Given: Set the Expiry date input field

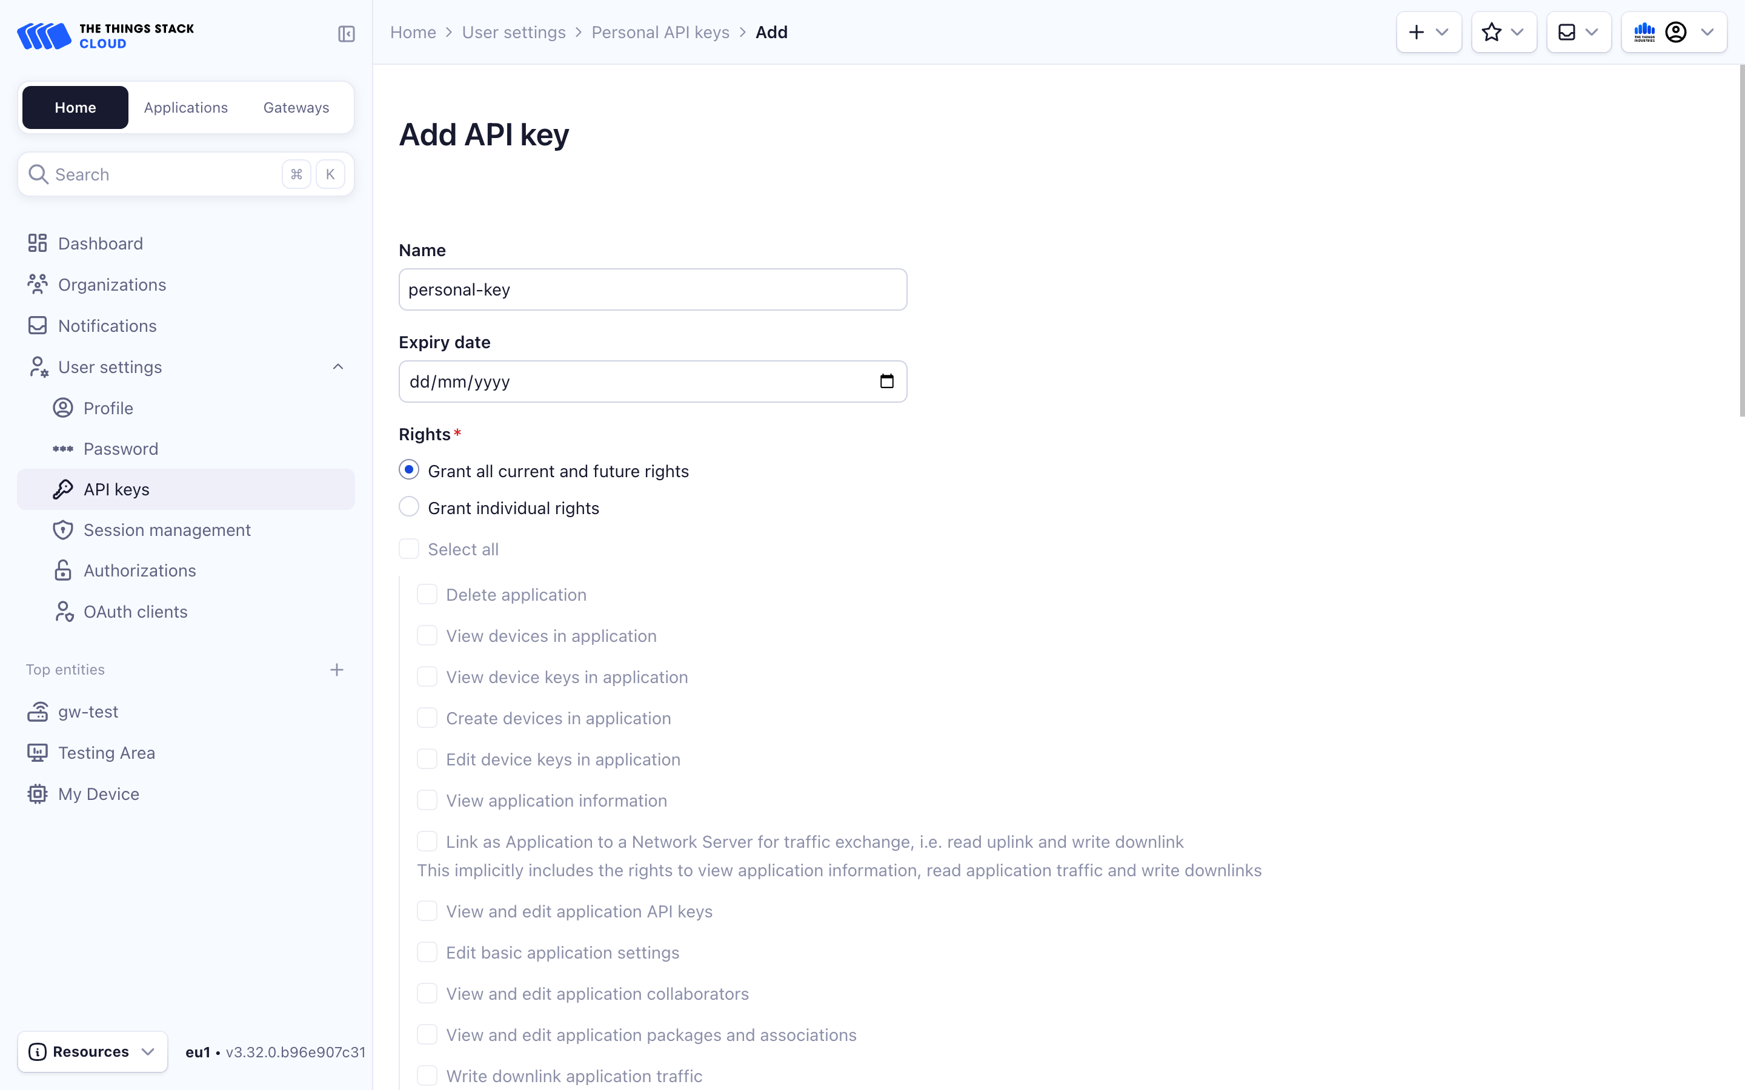Looking at the screenshot, I should (x=652, y=381).
